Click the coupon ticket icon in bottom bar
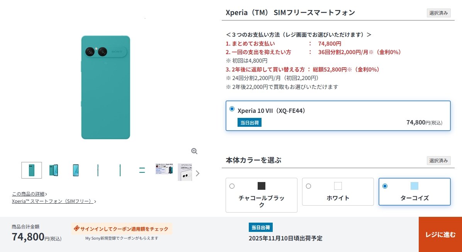 (x=76, y=228)
